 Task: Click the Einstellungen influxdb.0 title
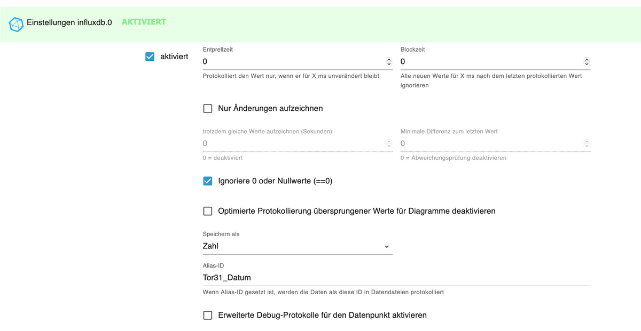coord(69,24)
